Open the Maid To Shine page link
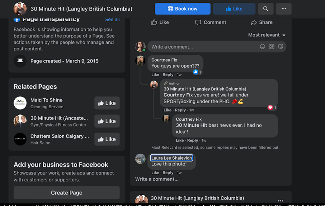The width and height of the screenshot is (325, 206). [46, 100]
